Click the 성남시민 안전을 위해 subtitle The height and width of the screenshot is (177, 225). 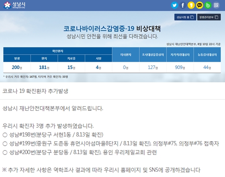tap(112, 37)
